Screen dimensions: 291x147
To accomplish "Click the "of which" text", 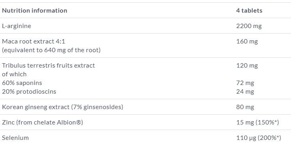I will pyautogui.click(x=14, y=74).
